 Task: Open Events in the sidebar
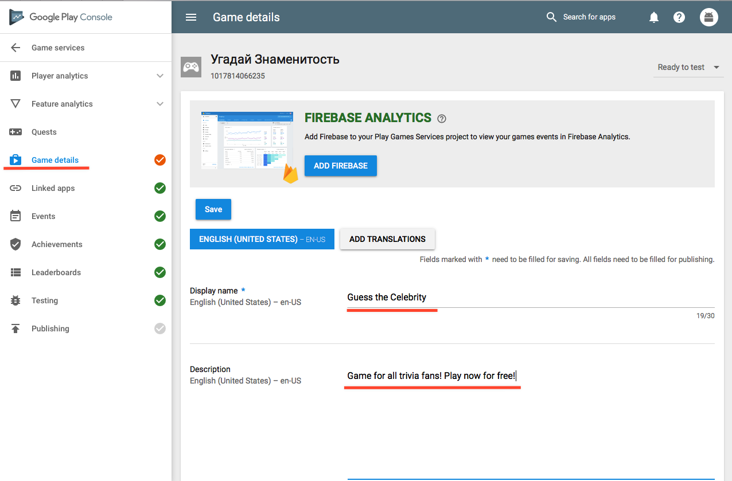[x=44, y=216]
